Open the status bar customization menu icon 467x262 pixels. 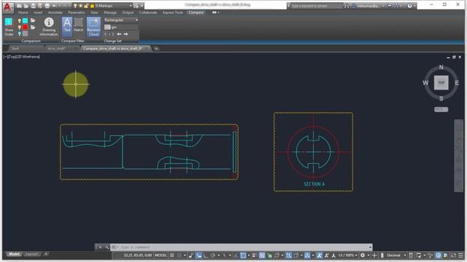(x=460, y=255)
